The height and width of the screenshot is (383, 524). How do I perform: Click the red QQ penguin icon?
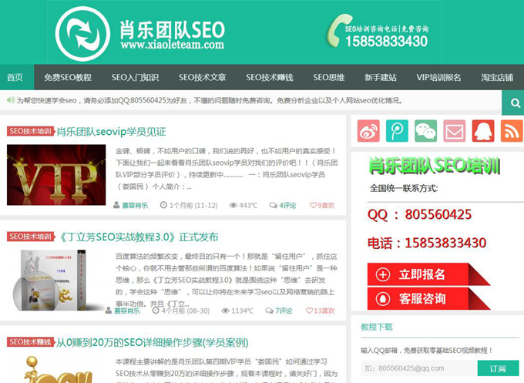(483, 131)
